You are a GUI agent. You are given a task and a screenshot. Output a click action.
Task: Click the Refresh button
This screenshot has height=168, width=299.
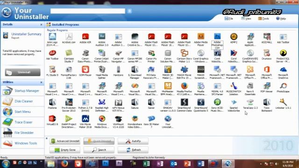[x=133, y=150]
